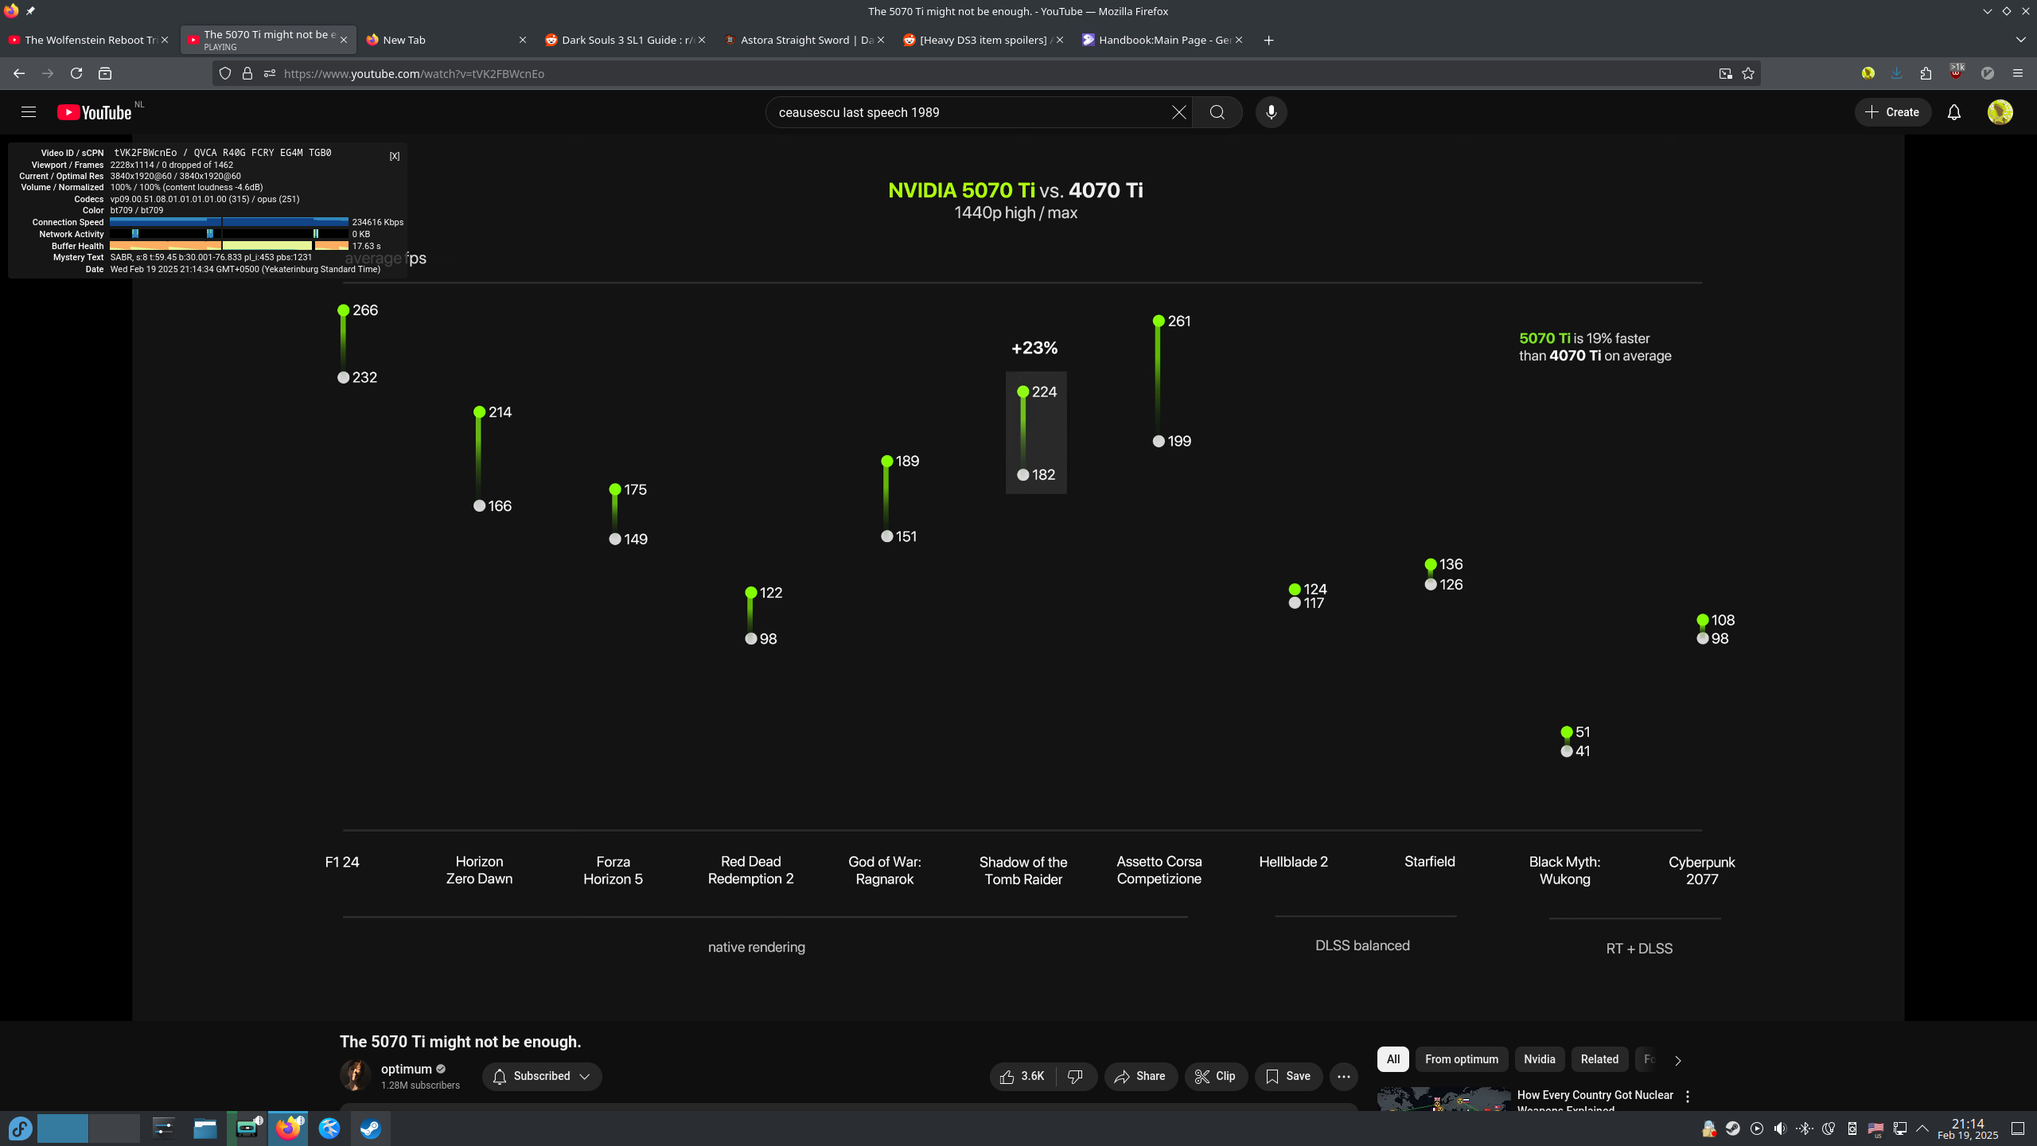
Task: Open YouTube guide hamburger menu
Action: [x=29, y=112]
